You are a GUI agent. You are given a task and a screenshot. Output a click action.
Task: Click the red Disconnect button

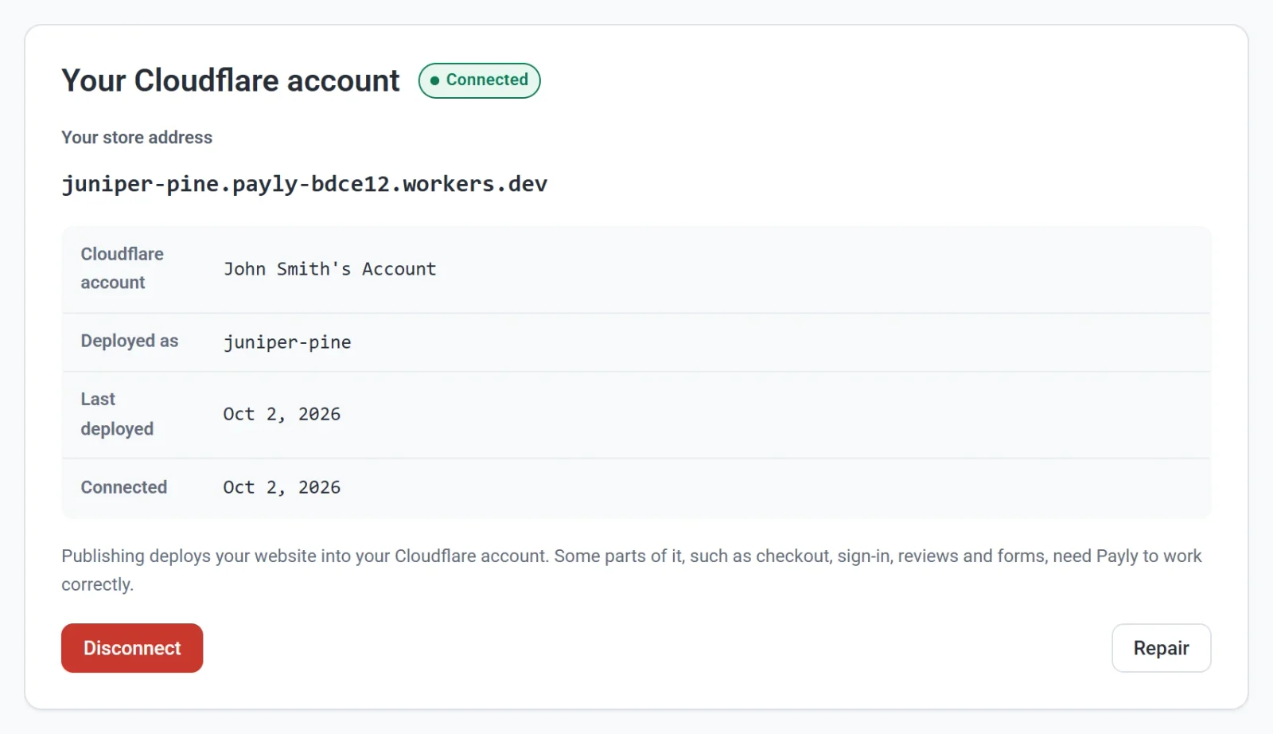(x=132, y=648)
